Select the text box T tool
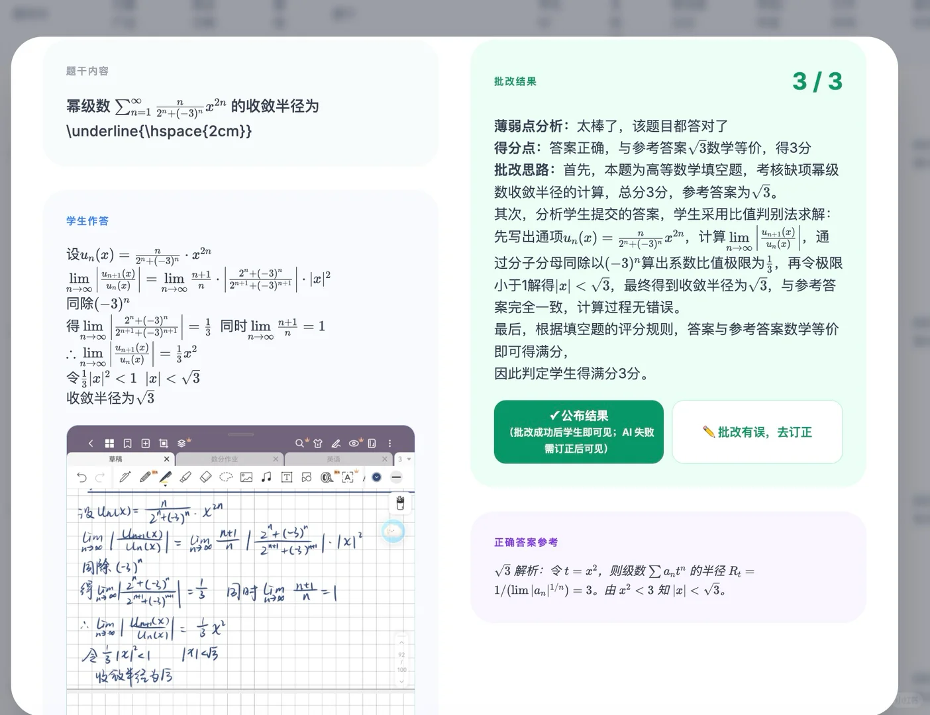Image resolution: width=930 pixels, height=715 pixels. (287, 477)
